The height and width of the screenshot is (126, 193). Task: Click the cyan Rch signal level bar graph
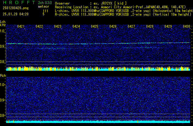(x=98, y=121)
